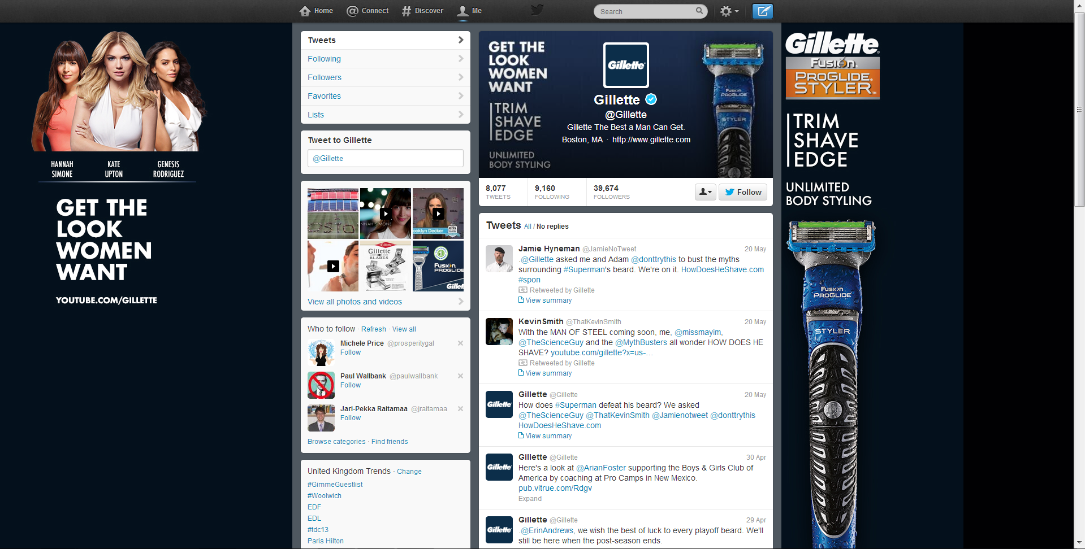Click Browse categories link
The height and width of the screenshot is (549, 1085).
[336, 442]
